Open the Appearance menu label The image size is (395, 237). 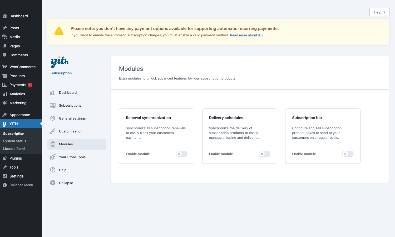(20, 115)
